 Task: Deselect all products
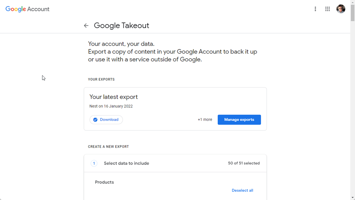(242, 190)
